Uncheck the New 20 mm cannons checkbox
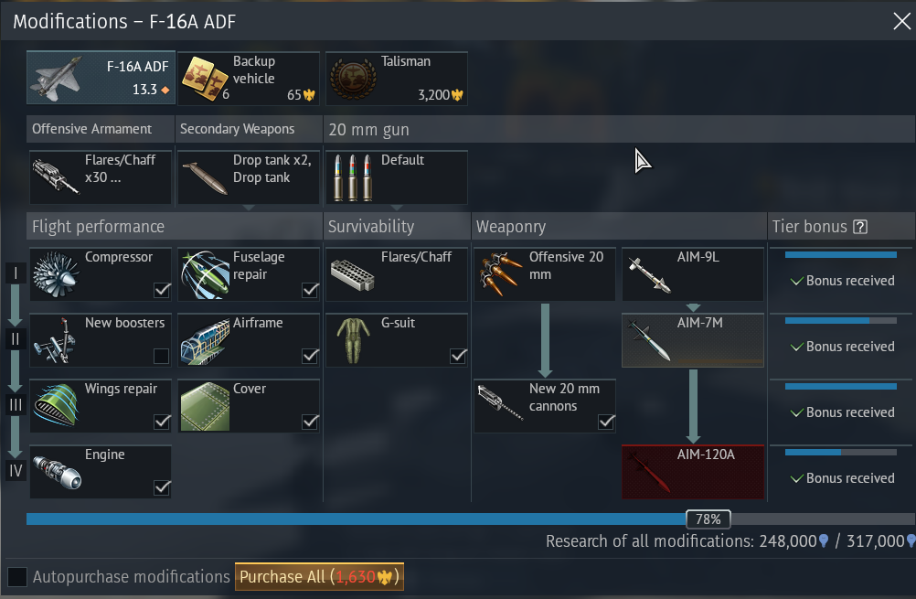The image size is (916, 599). [x=606, y=422]
